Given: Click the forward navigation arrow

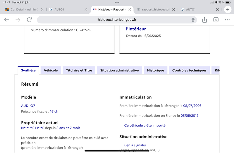Looking at the screenshot, I should [18, 20].
